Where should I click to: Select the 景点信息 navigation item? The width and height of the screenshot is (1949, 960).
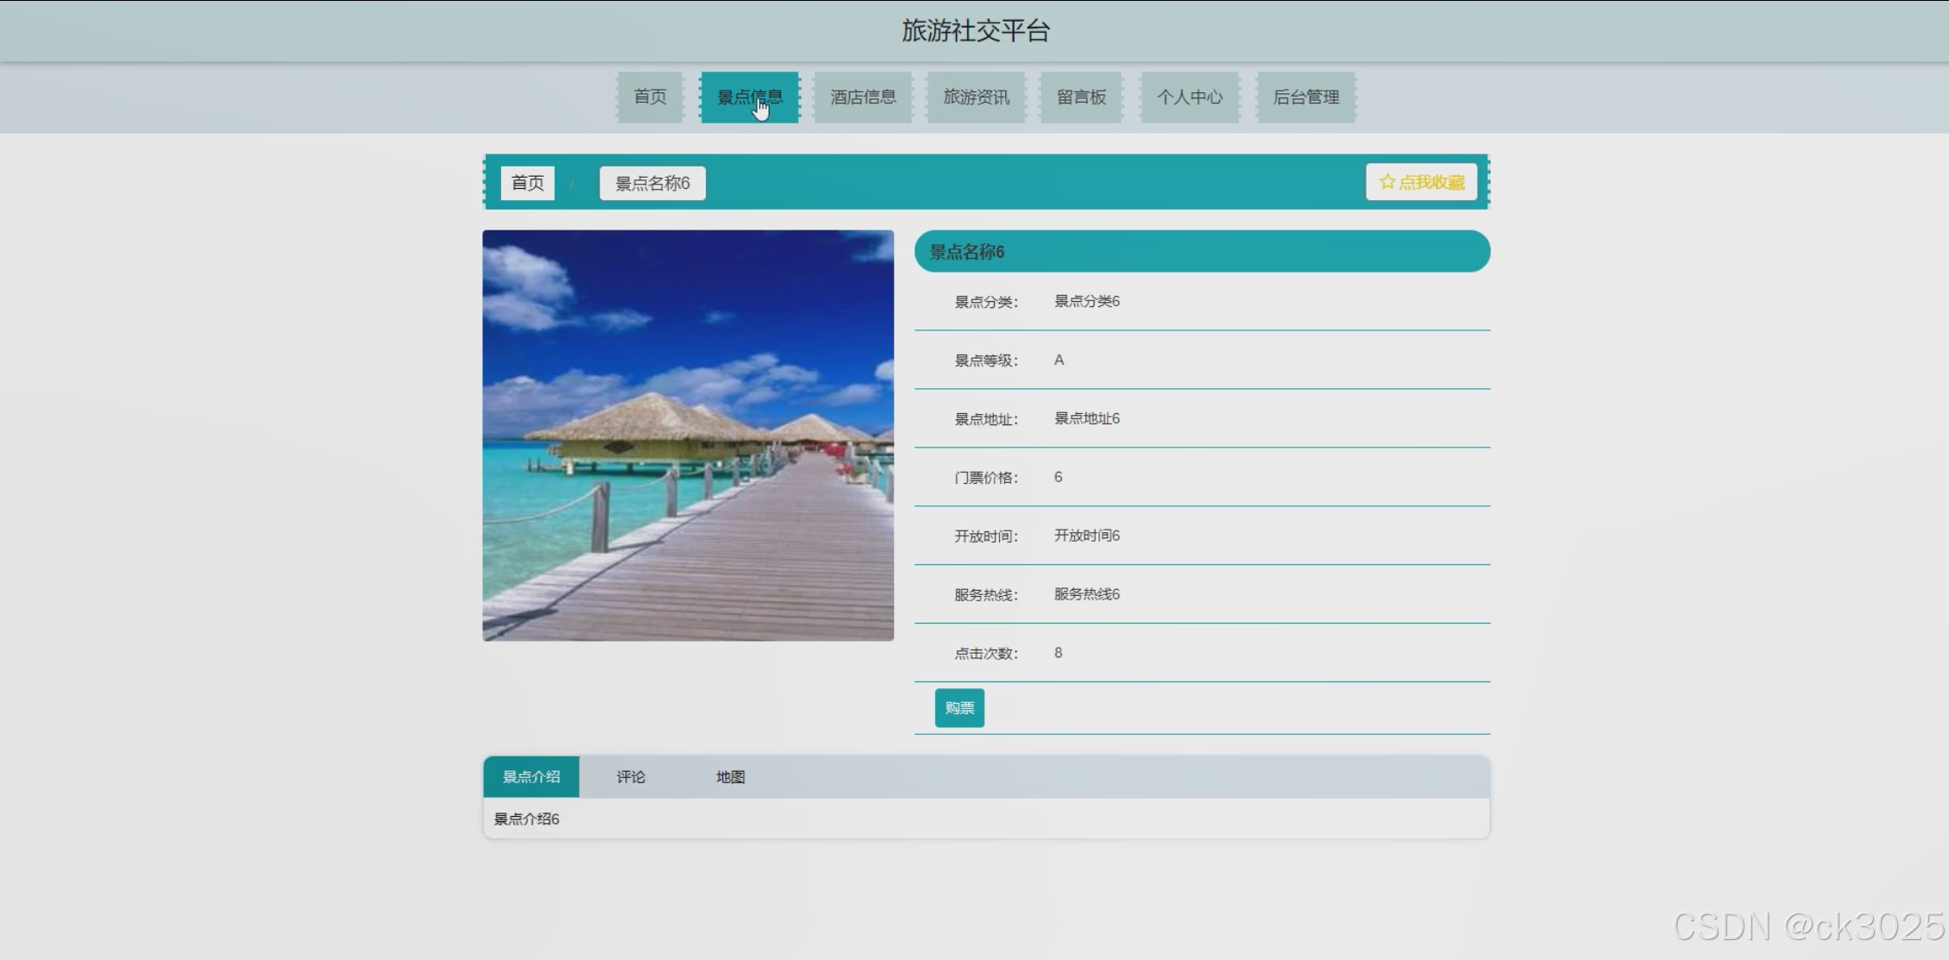[749, 97]
